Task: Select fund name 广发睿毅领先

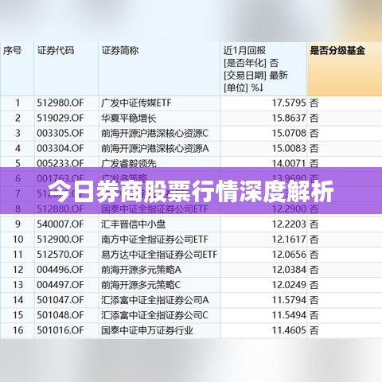Action: point(129,163)
